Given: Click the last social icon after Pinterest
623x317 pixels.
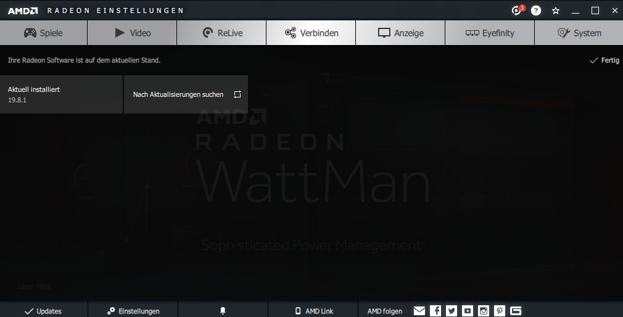Looking at the screenshot, I should tap(516, 311).
